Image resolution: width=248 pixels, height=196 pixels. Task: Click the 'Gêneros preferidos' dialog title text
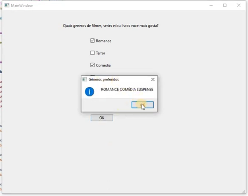click(103, 79)
